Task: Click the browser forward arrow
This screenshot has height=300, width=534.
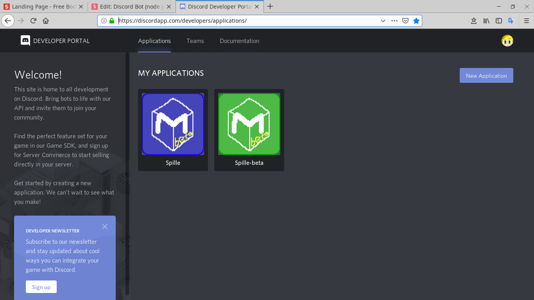Action: coord(21,21)
